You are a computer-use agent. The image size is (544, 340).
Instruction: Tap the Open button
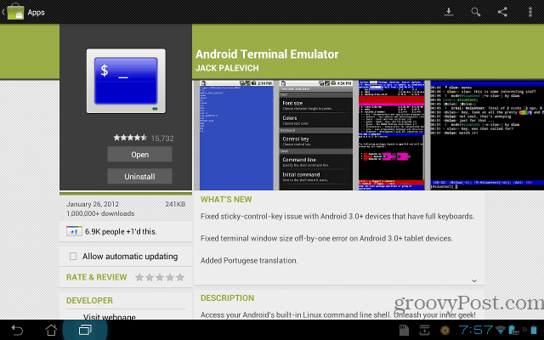[139, 155]
